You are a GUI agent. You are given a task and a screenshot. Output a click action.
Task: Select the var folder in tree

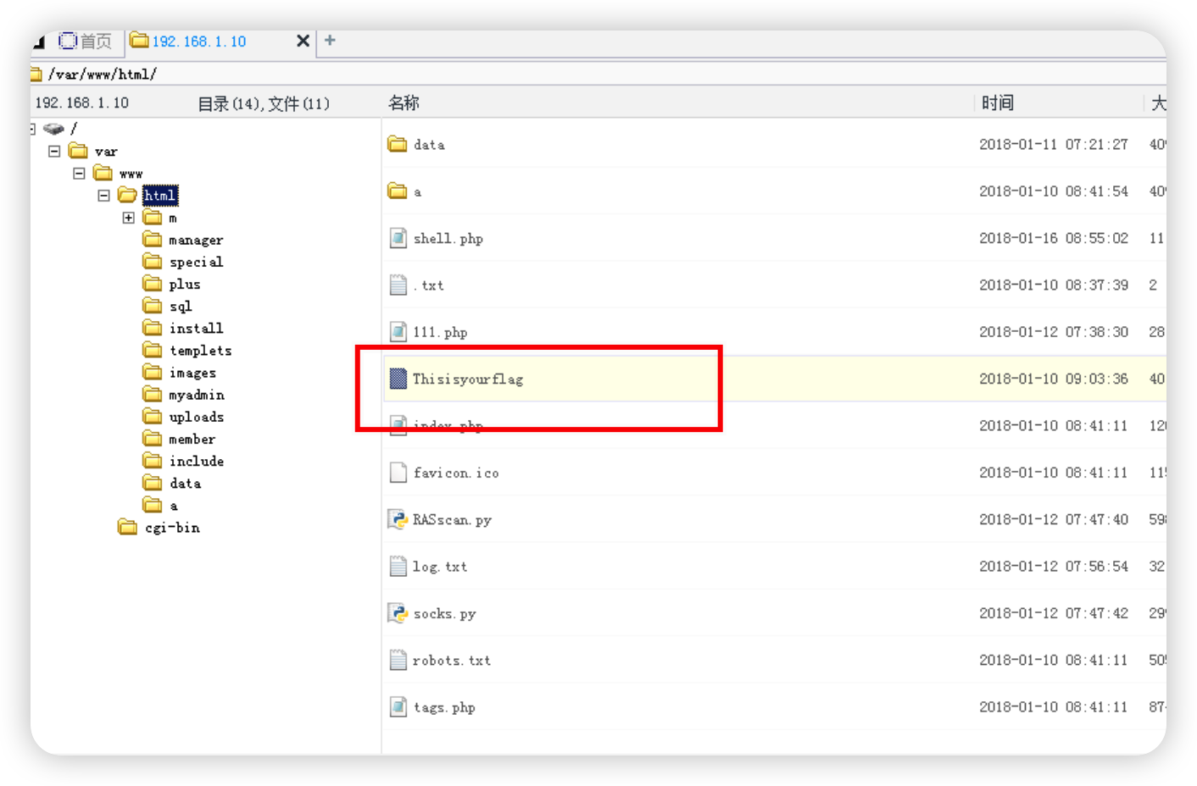tap(106, 152)
